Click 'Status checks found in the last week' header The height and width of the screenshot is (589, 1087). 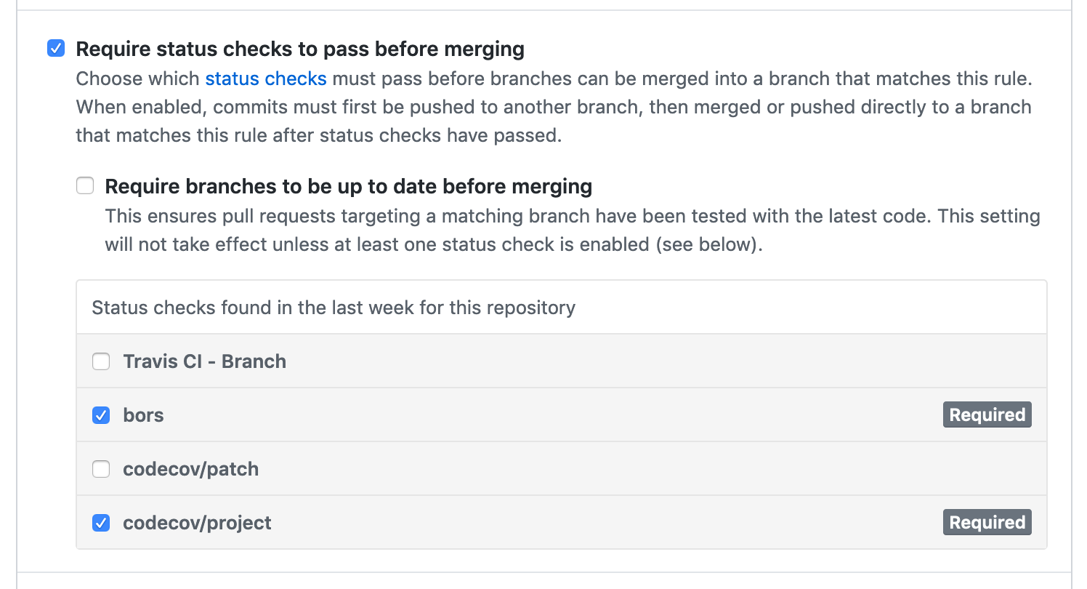click(x=334, y=308)
